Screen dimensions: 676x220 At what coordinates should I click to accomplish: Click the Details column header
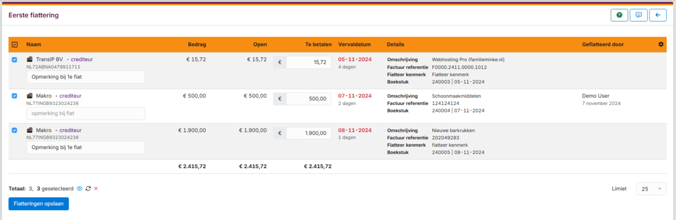point(395,44)
